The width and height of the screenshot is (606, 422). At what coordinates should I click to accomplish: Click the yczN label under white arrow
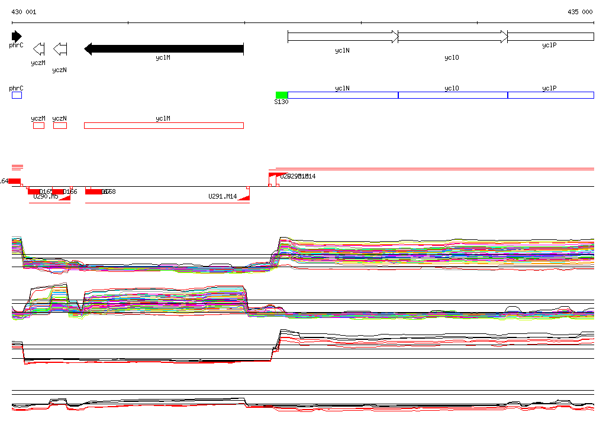(60, 70)
